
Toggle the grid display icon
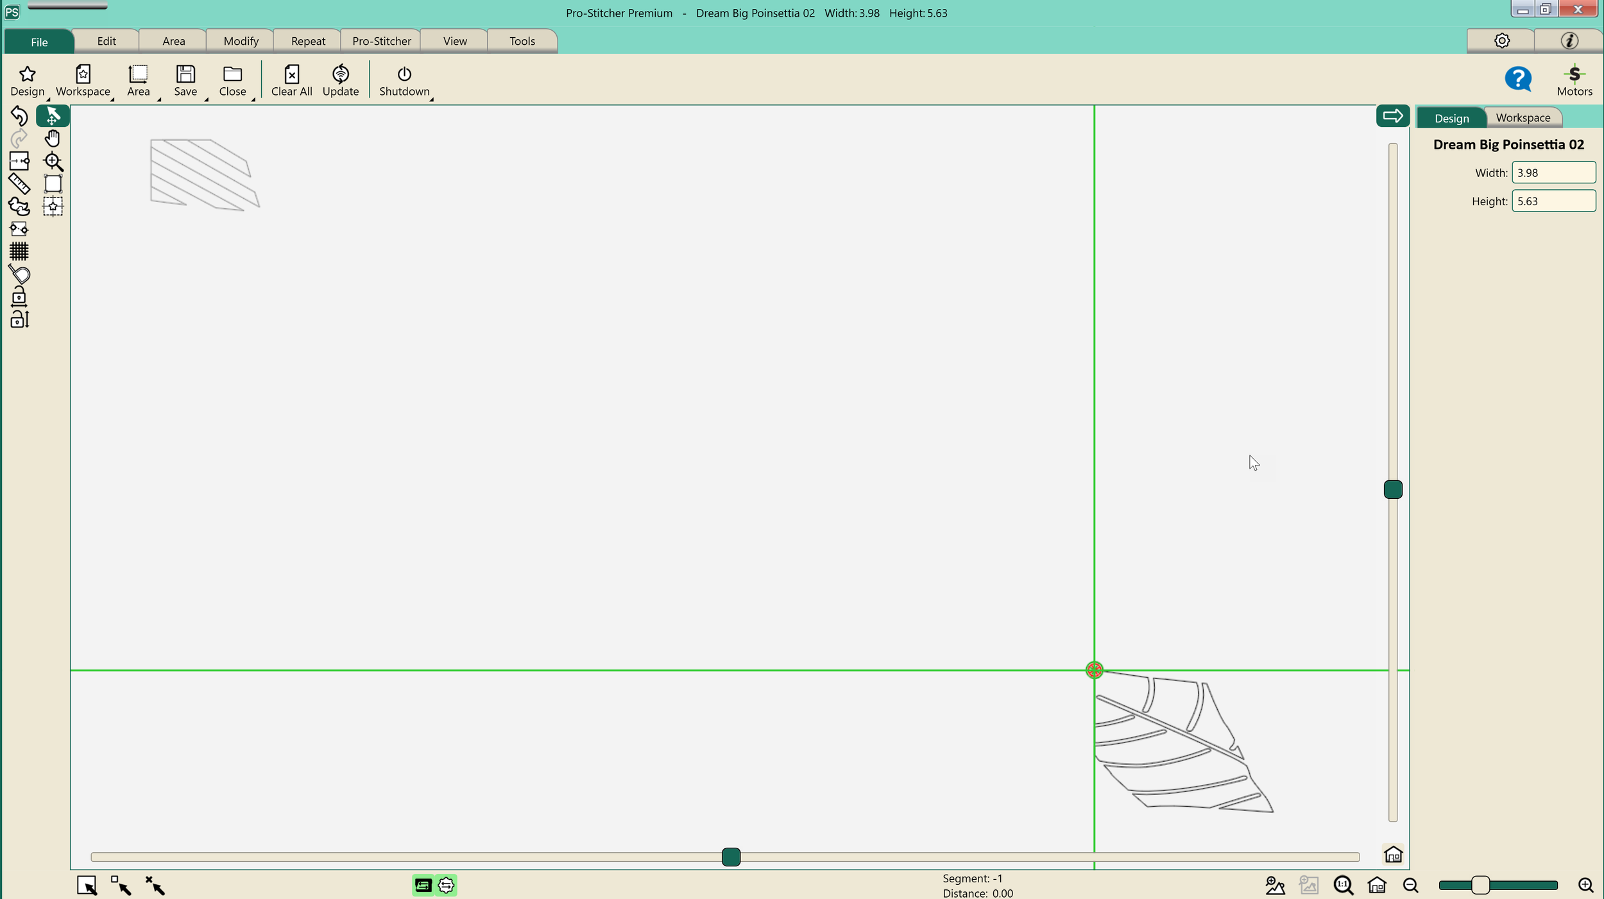[x=19, y=251]
